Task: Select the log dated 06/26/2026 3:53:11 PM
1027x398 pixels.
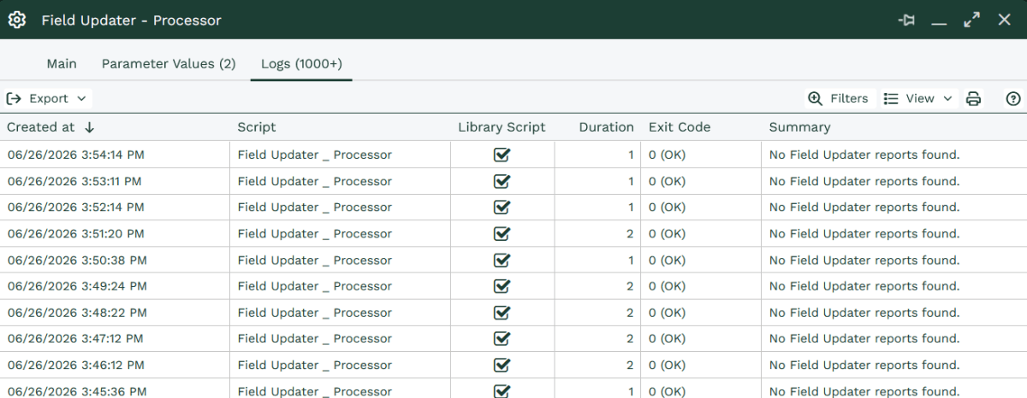Action: tap(74, 181)
